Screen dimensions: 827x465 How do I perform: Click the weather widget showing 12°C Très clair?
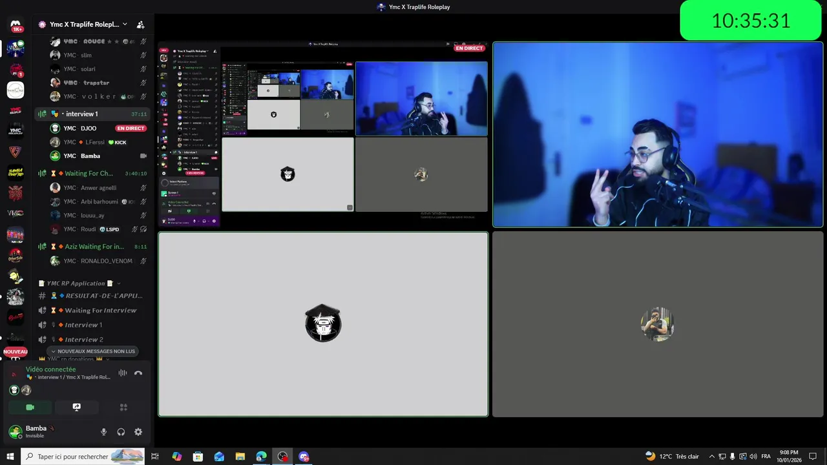pos(672,457)
